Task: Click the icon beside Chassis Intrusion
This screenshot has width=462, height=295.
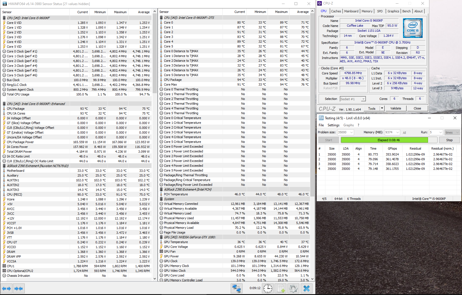Action: (x=4, y=276)
